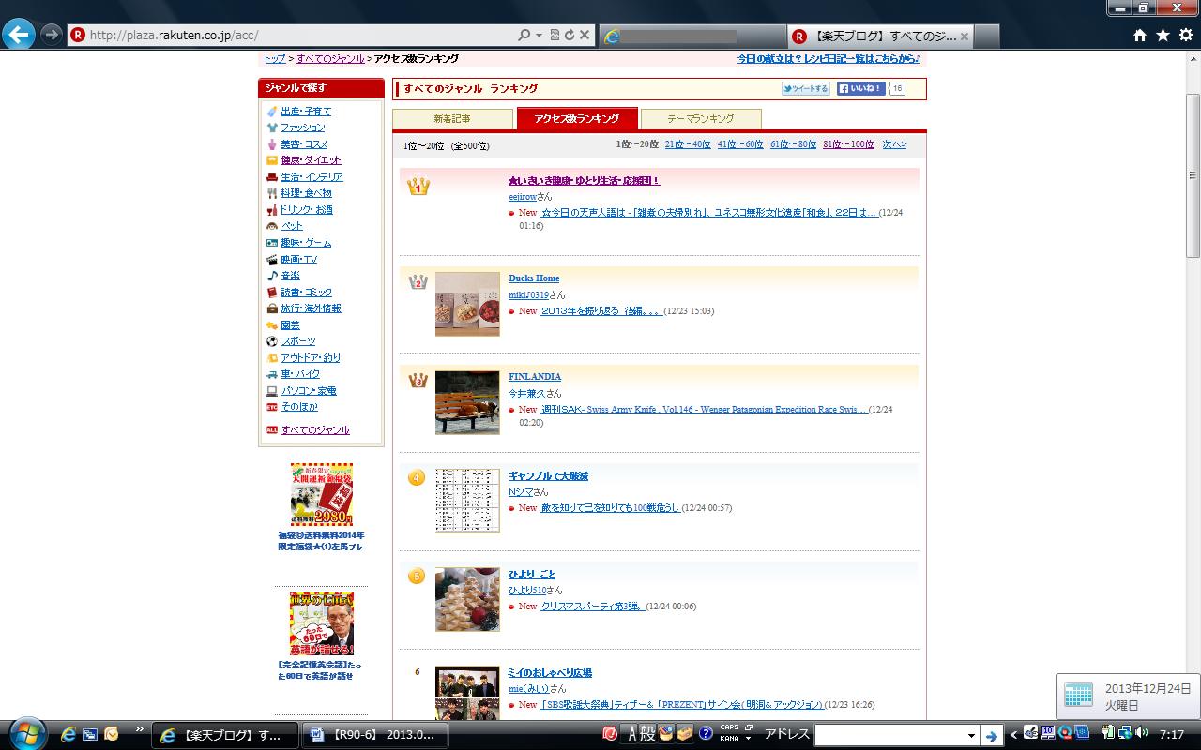Open the Windows Start orb
Viewport: 1201px width, 750px height.
click(x=25, y=733)
